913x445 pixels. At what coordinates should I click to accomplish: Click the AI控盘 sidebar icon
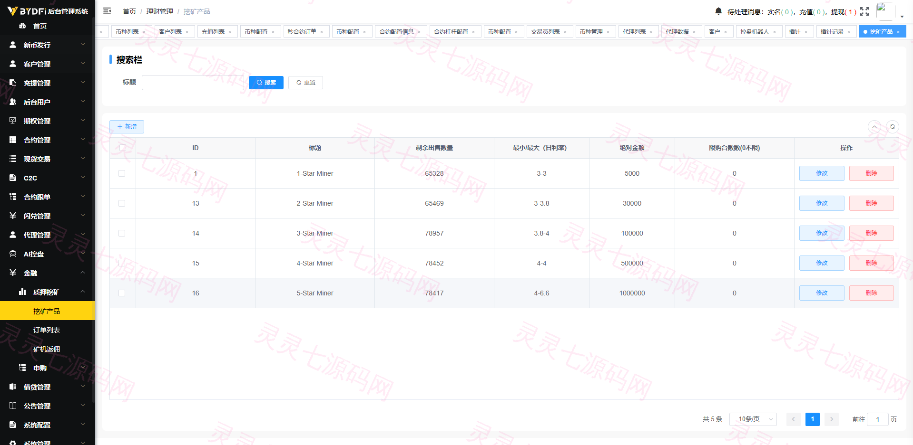[13, 254]
